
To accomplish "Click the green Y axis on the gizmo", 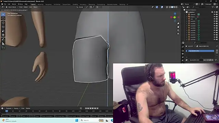I will (175, 17).
